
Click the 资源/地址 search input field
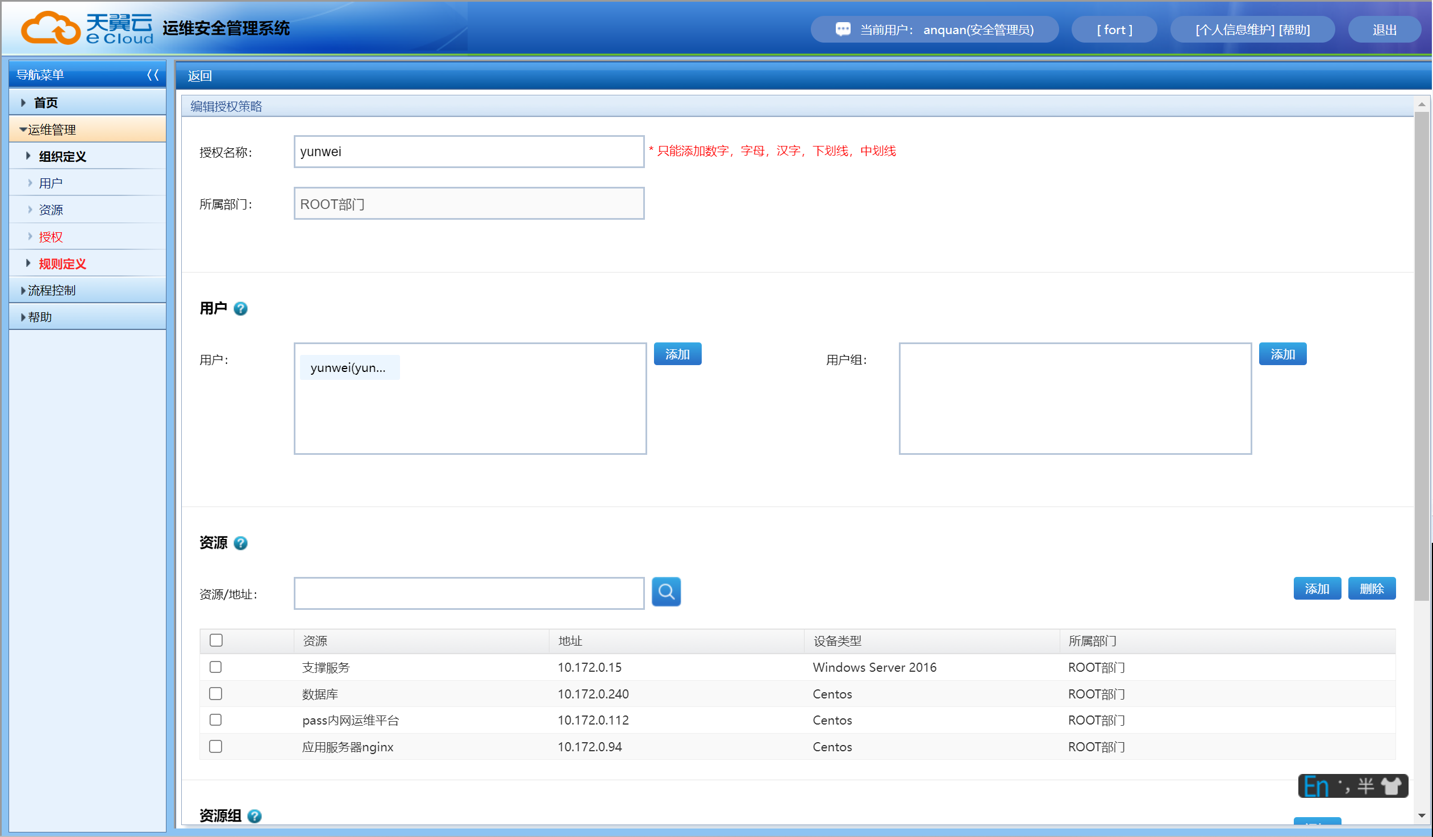(469, 594)
